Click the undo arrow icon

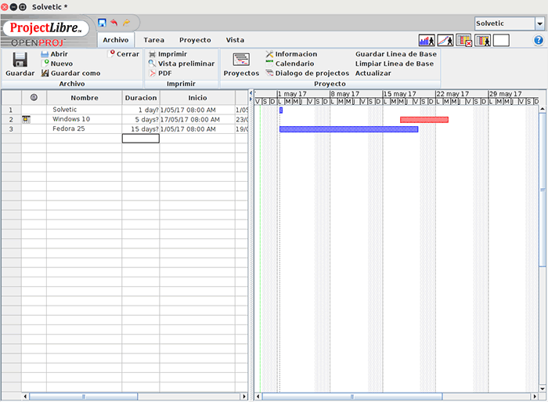pos(114,23)
